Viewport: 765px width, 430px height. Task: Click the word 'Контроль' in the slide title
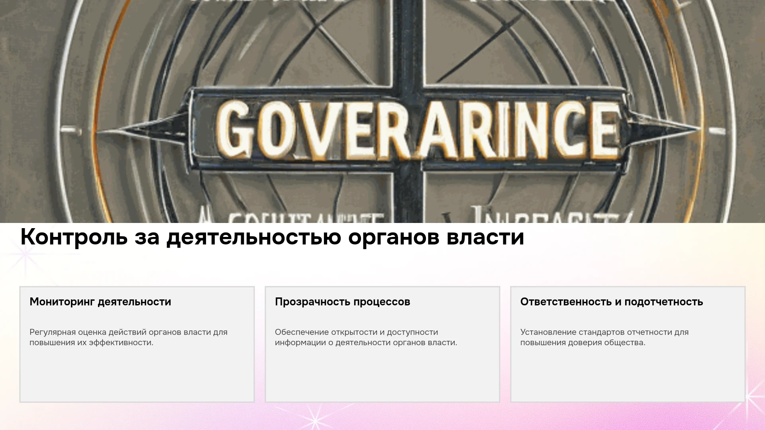point(74,237)
